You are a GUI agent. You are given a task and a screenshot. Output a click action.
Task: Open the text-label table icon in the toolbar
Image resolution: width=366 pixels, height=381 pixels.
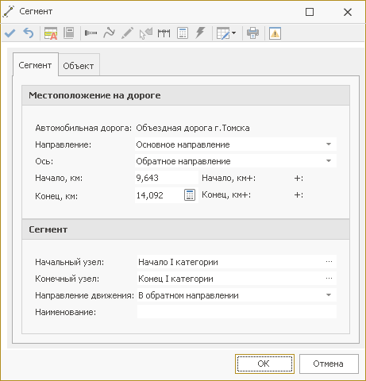pyautogui.click(x=51, y=33)
